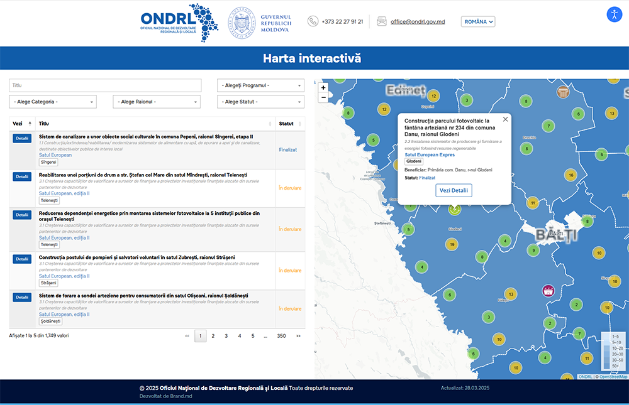Click Vezi Detalii button in map popup

pyautogui.click(x=454, y=190)
